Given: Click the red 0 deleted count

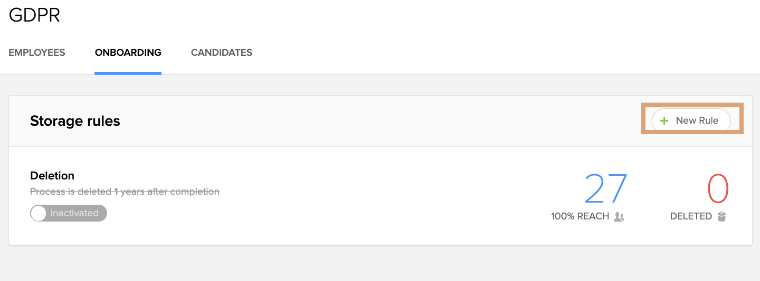Looking at the screenshot, I should pos(718,188).
